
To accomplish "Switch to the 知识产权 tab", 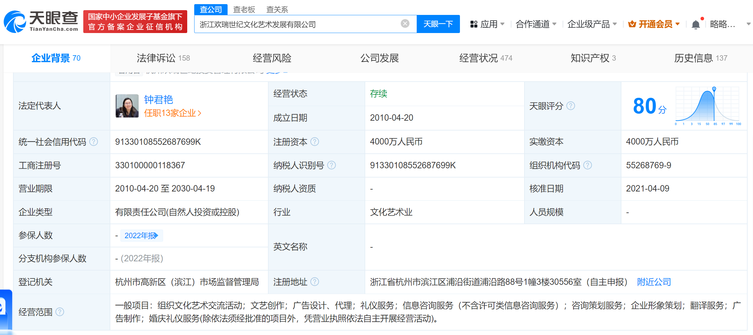I will (x=593, y=58).
